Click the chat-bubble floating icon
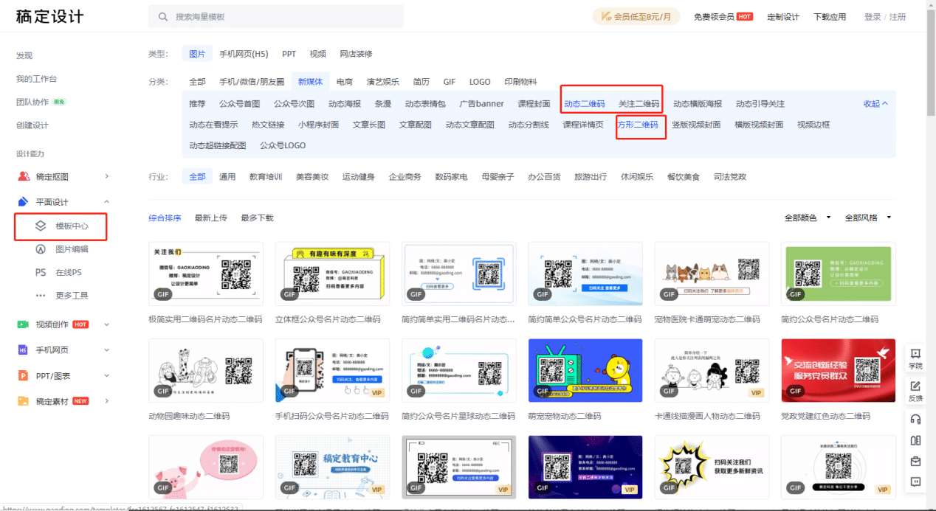Viewport: 936px width, 511px height. (x=915, y=482)
